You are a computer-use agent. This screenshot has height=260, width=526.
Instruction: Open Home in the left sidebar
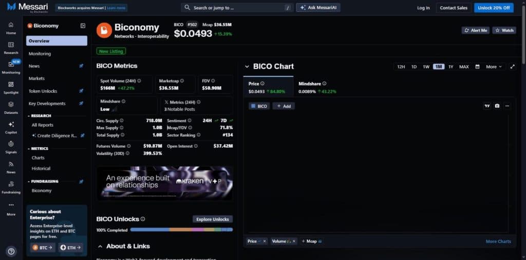tap(11, 28)
